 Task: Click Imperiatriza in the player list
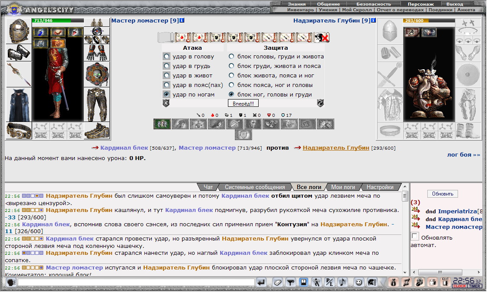click(457, 211)
